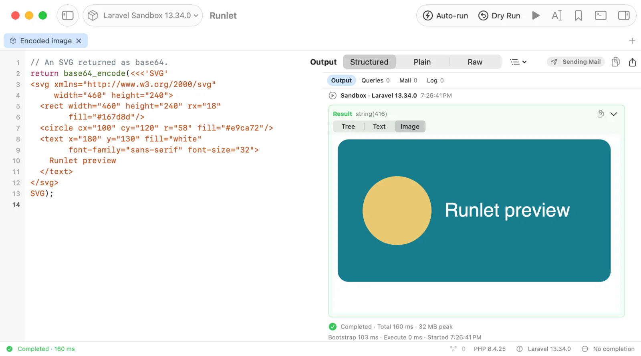Select the Output sub-tab
The height and width of the screenshot is (356, 641).
[x=341, y=80]
